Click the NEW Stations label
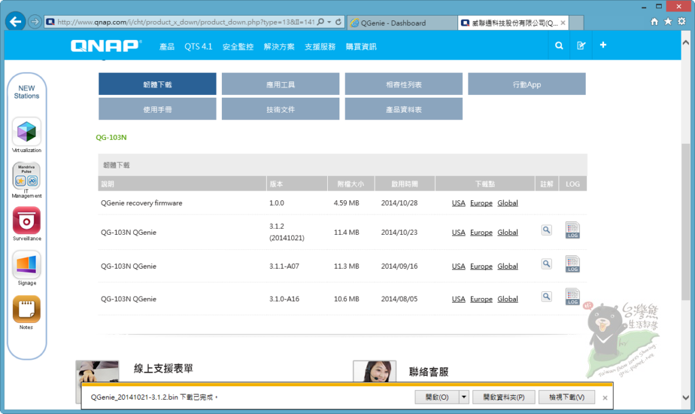The width and height of the screenshot is (695, 414). click(26, 92)
